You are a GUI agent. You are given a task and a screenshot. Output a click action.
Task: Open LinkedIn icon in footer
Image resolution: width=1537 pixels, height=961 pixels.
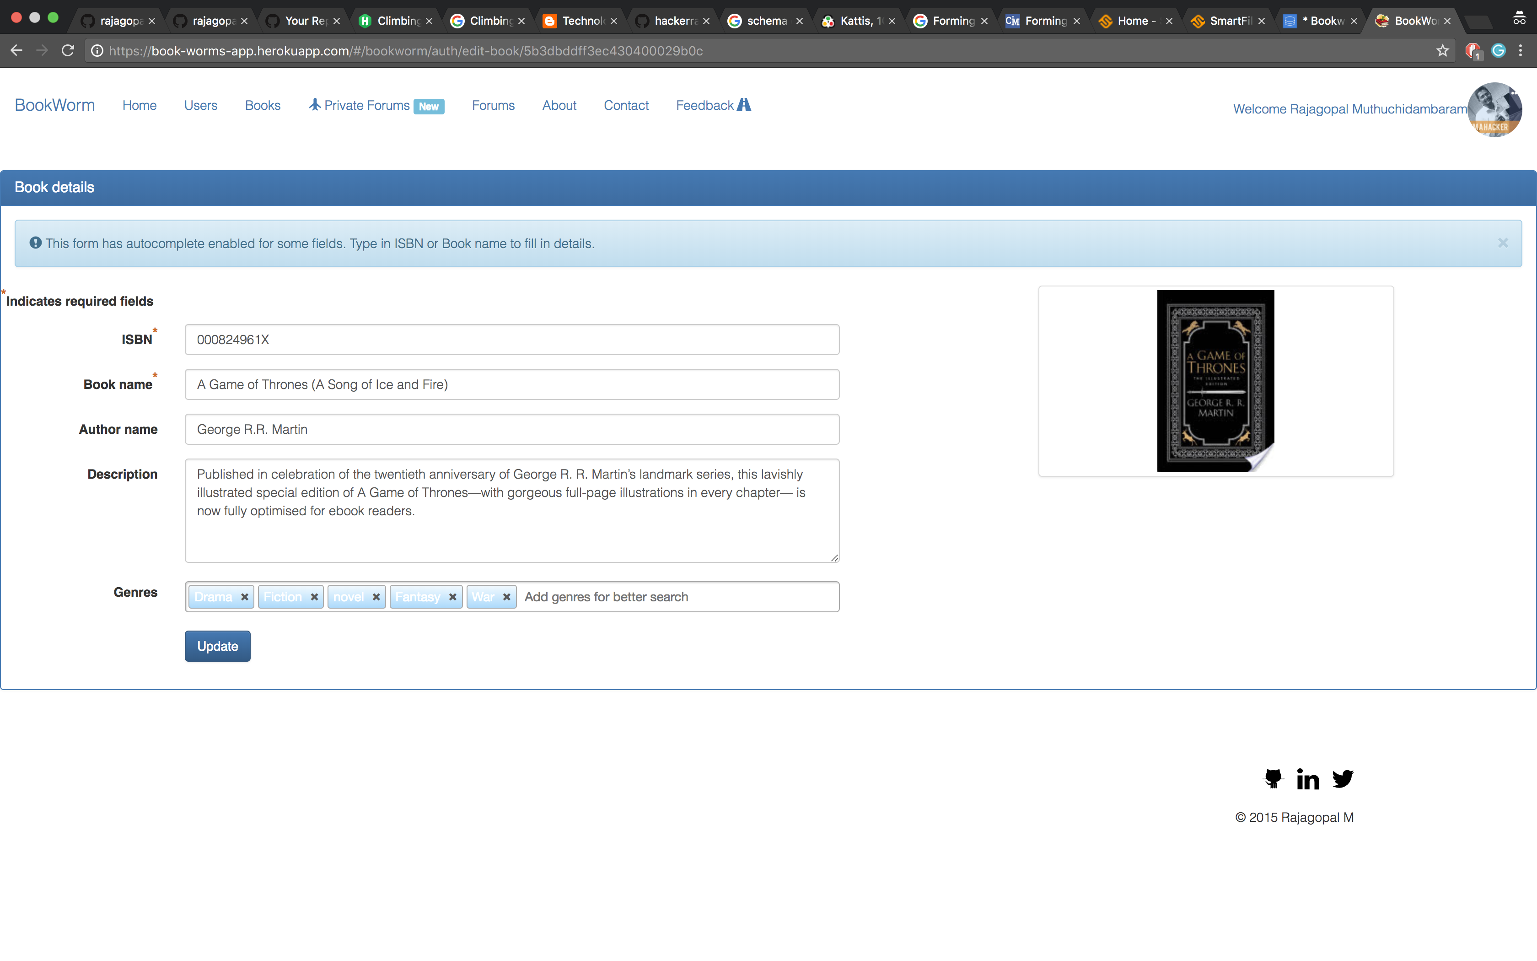(1308, 778)
